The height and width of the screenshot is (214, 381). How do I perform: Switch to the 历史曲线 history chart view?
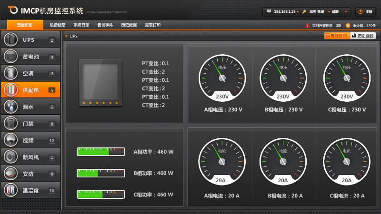pyautogui.click(x=363, y=36)
